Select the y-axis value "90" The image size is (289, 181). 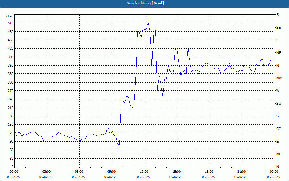coord(12,142)
